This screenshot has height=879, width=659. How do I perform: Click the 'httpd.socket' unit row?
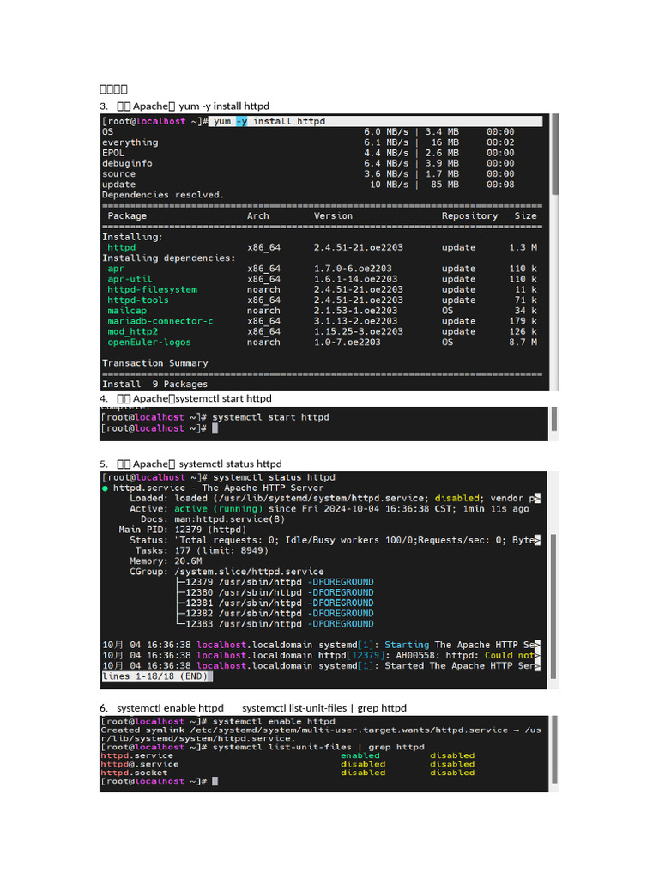[287, 773]
